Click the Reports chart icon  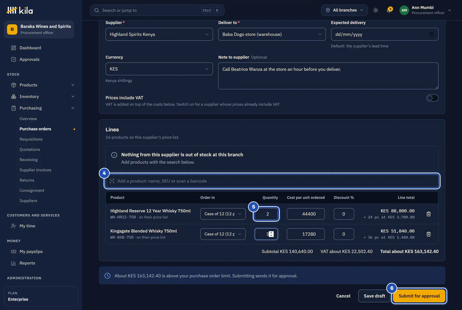pos(13,263)
